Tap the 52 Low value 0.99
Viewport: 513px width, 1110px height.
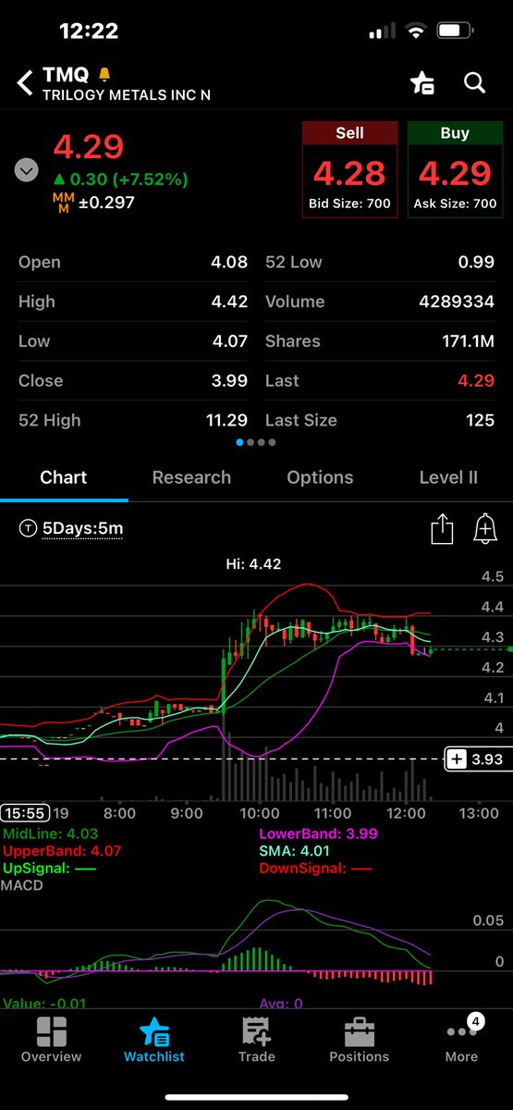pos(476,262)
